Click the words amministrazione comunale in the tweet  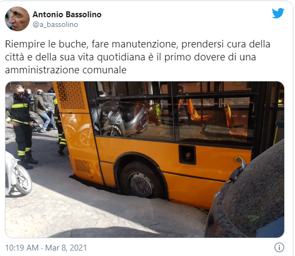pyautogui.click(x=66, y=70)
